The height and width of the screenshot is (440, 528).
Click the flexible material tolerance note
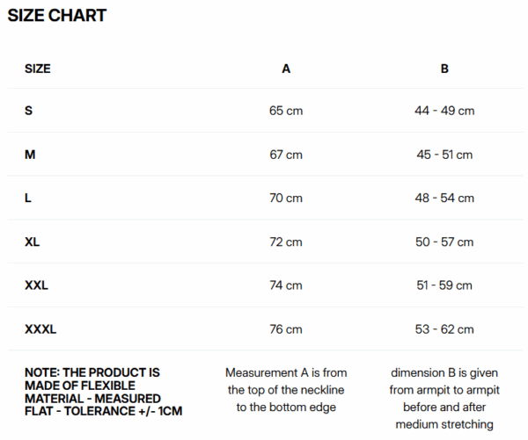pyautogui.click(x=92, y=392)
